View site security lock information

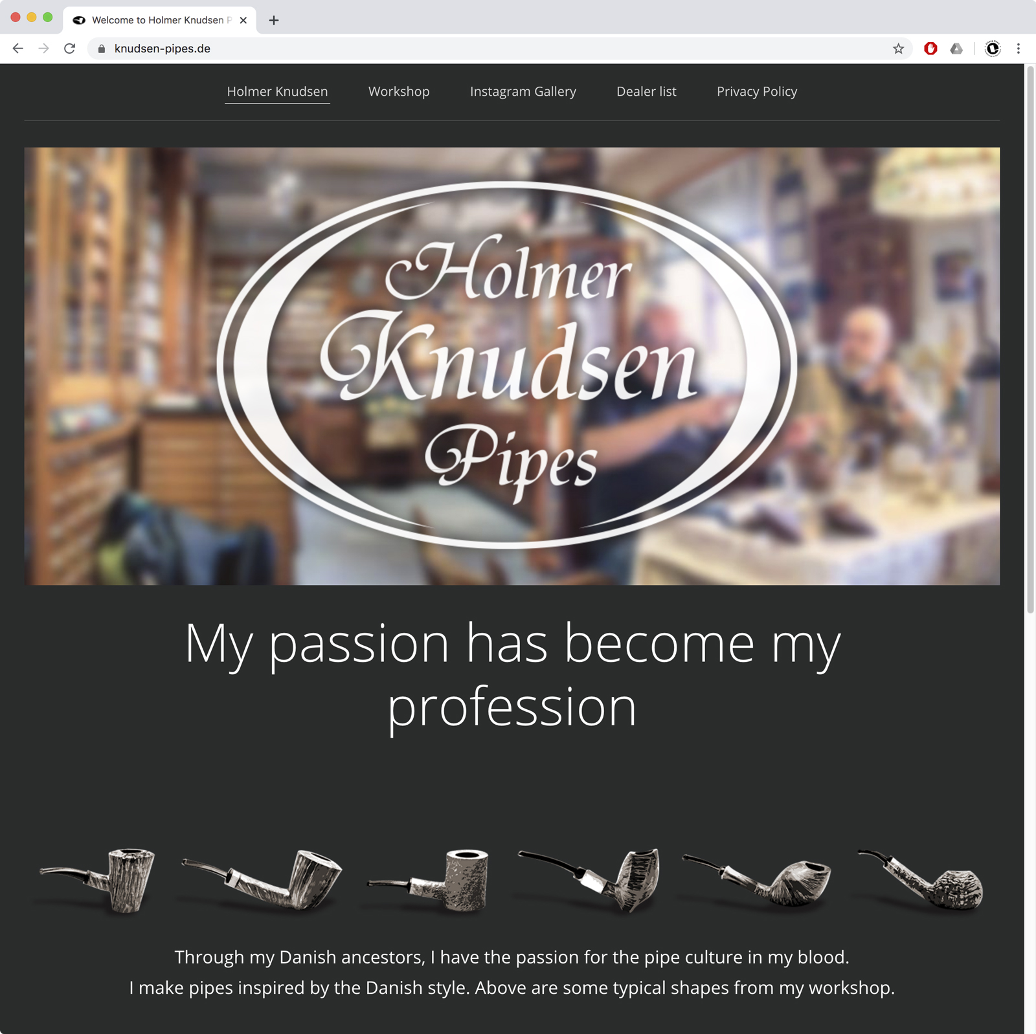coord(102,49)
